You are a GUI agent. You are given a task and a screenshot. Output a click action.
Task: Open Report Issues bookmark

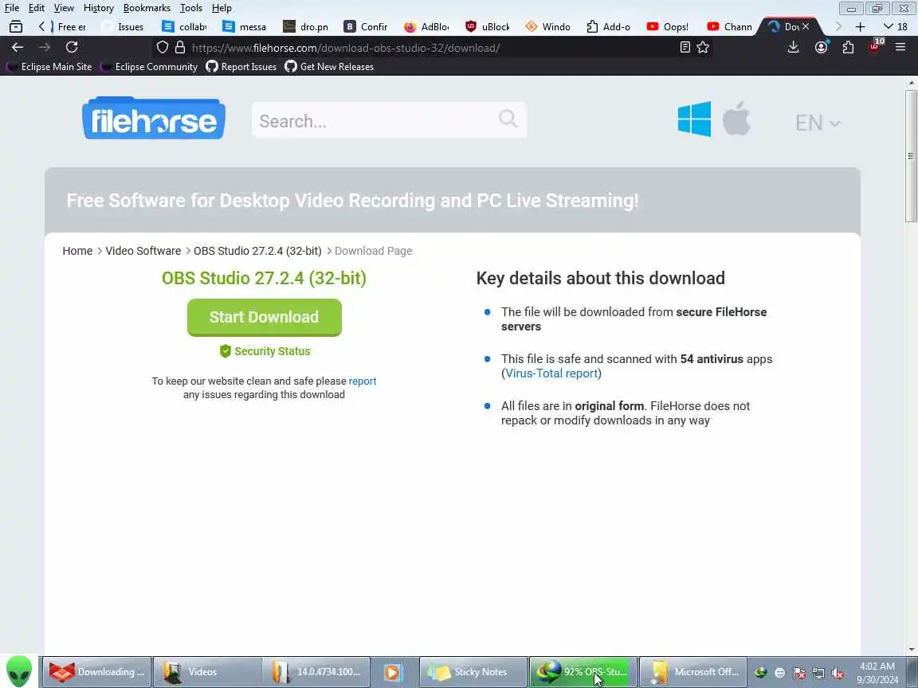241,67
